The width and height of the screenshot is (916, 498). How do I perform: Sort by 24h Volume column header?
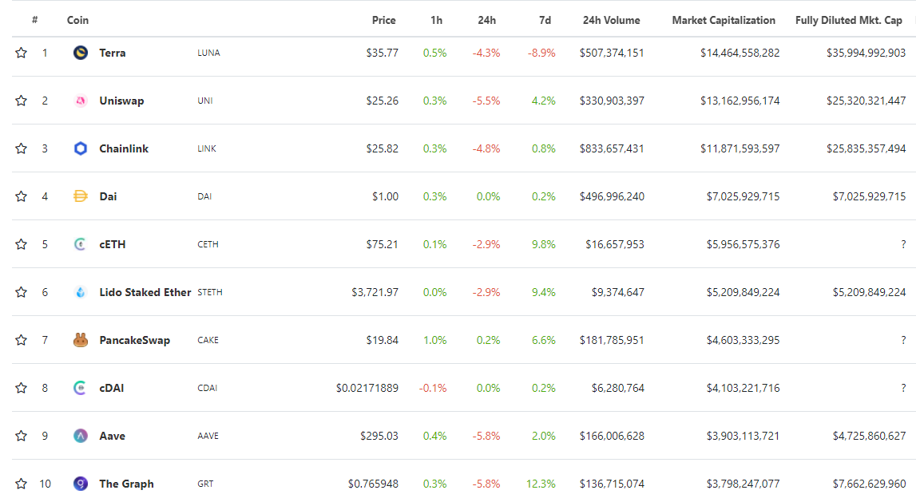tap(611, 20)
